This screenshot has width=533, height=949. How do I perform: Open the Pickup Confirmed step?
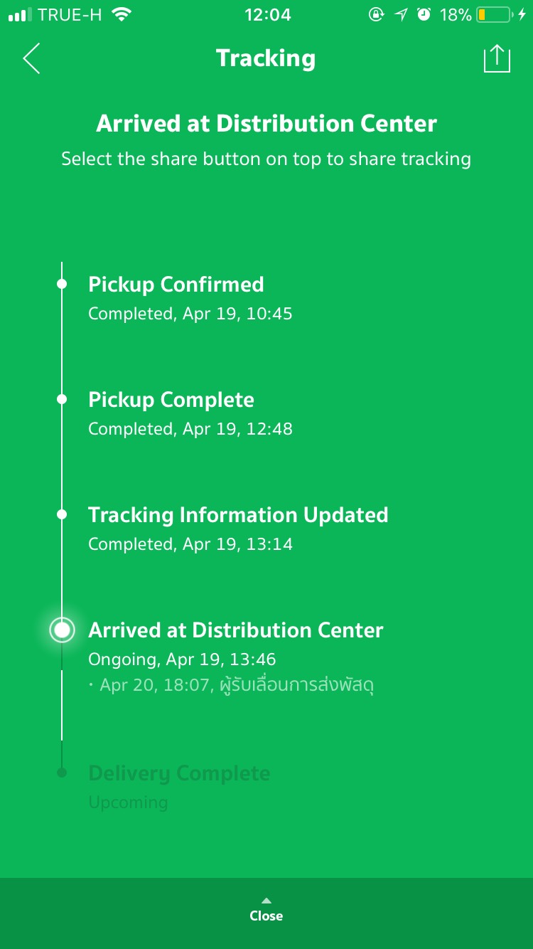pyautogui.click(x=176, y=285)
